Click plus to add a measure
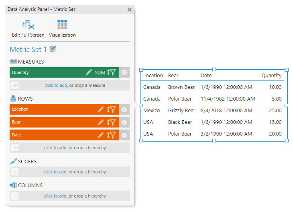Viewport: 293px width, 212px height. coord(15,85)
